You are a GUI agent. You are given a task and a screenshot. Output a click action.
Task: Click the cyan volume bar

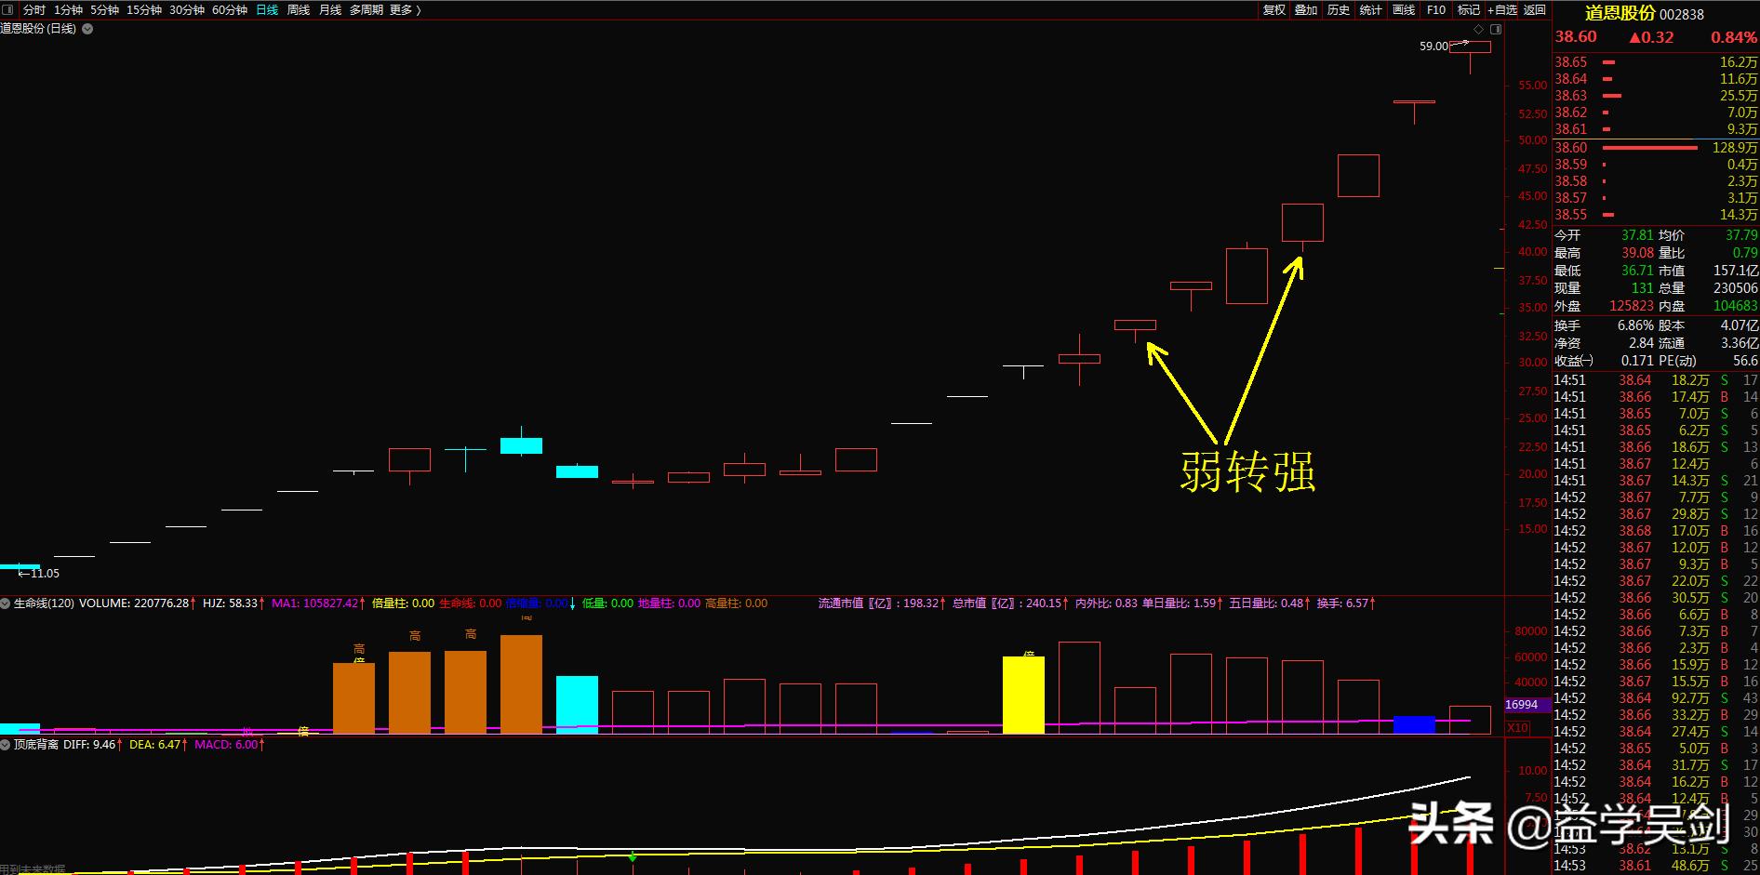point(577,705)
